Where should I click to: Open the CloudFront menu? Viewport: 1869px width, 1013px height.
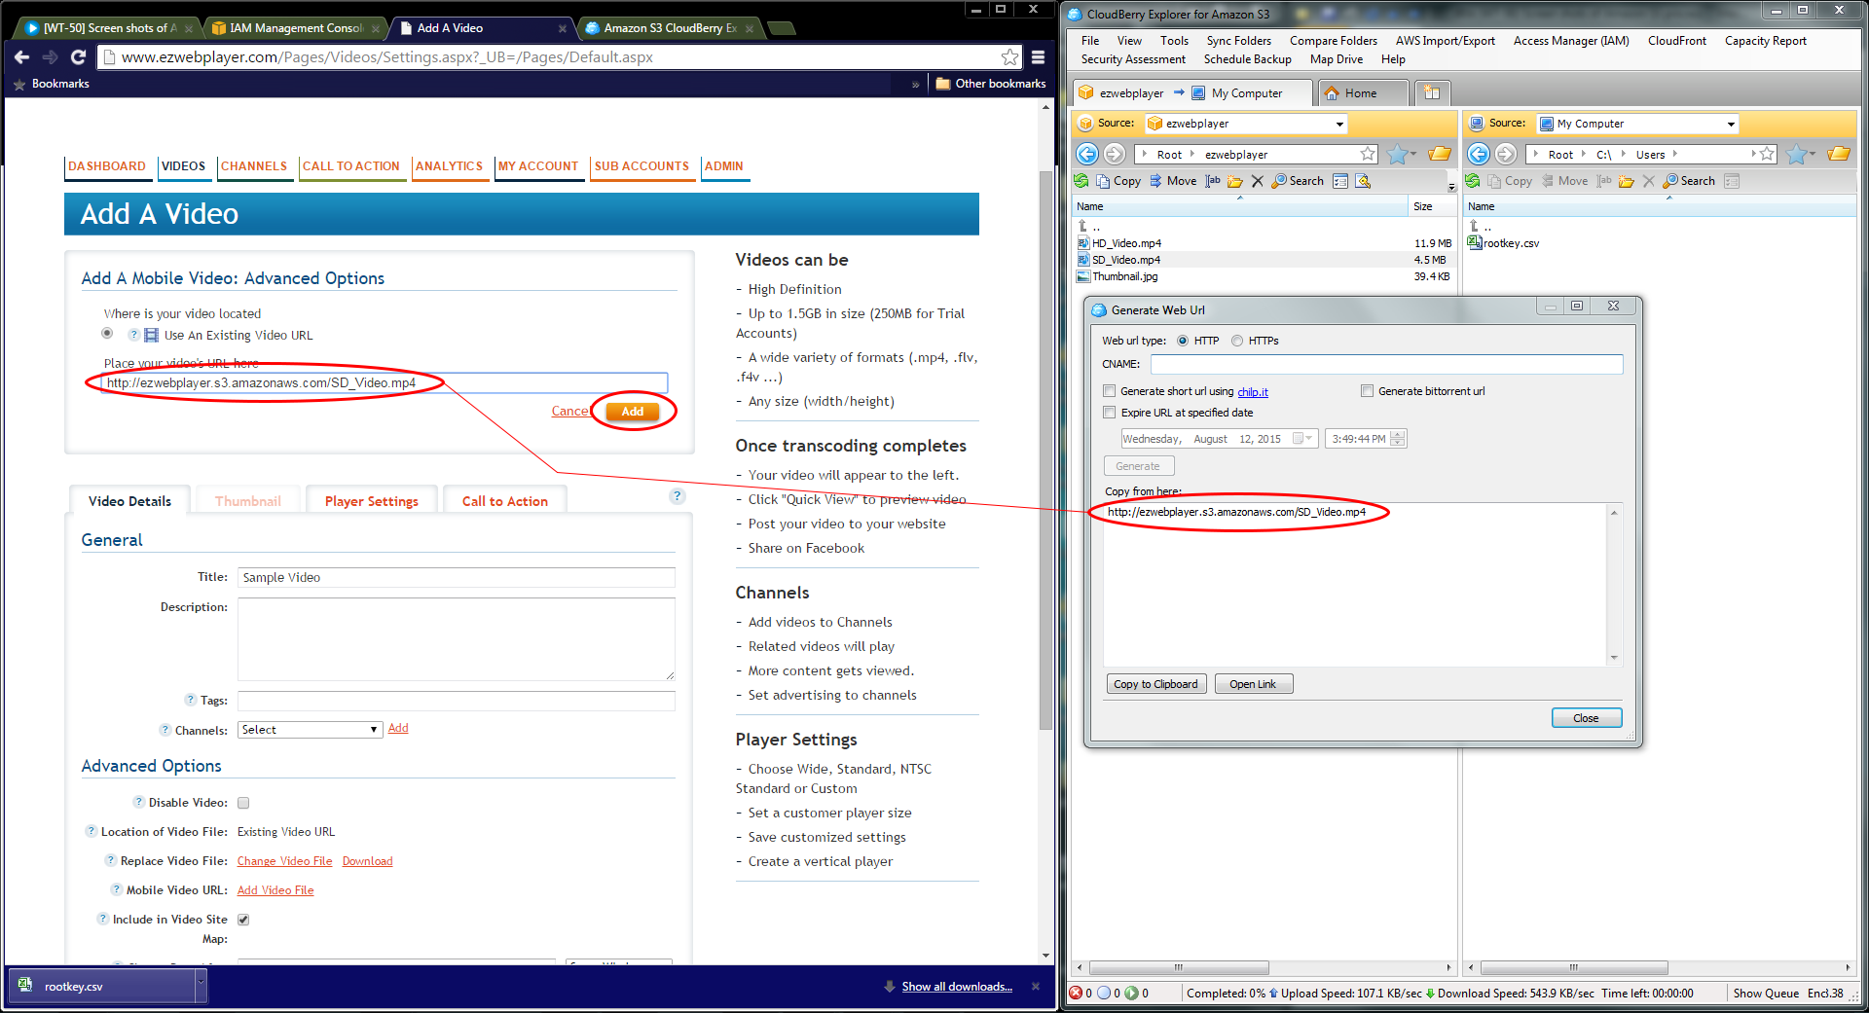point(1676,41)
